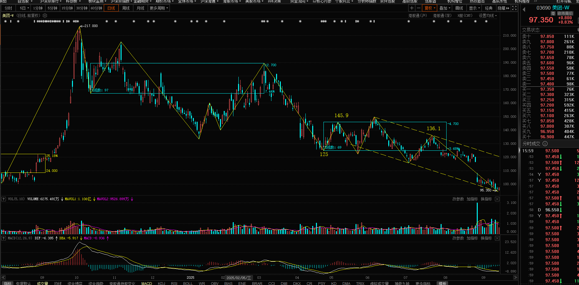Select the MACD indicator tab
The height and width of the screenshot is (285, 579).
[146, 283]
